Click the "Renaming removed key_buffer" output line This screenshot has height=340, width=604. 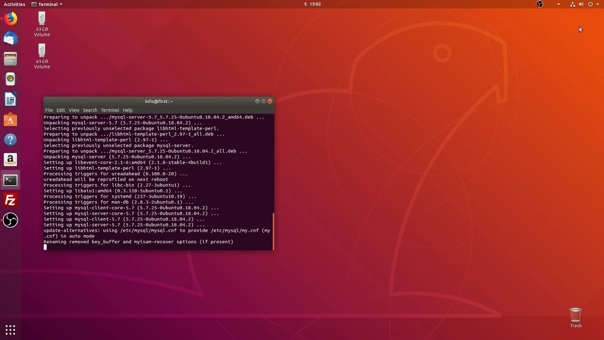138,242
